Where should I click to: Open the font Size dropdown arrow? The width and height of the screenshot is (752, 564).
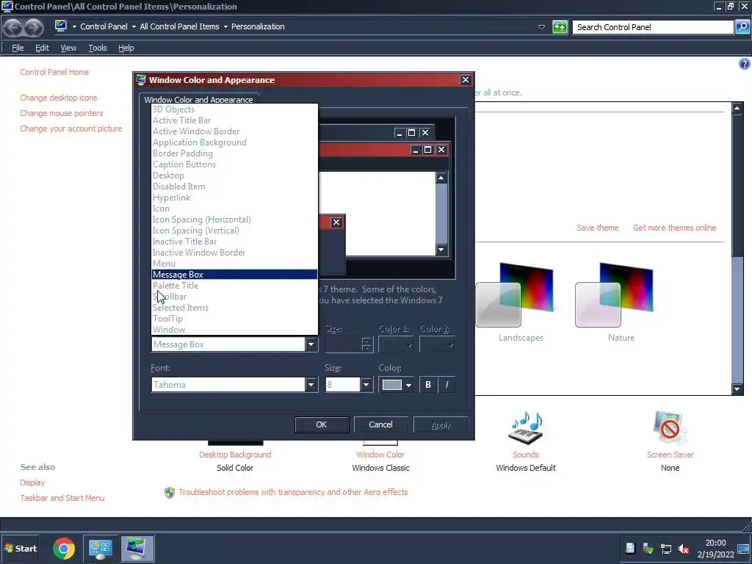[366, 385]
